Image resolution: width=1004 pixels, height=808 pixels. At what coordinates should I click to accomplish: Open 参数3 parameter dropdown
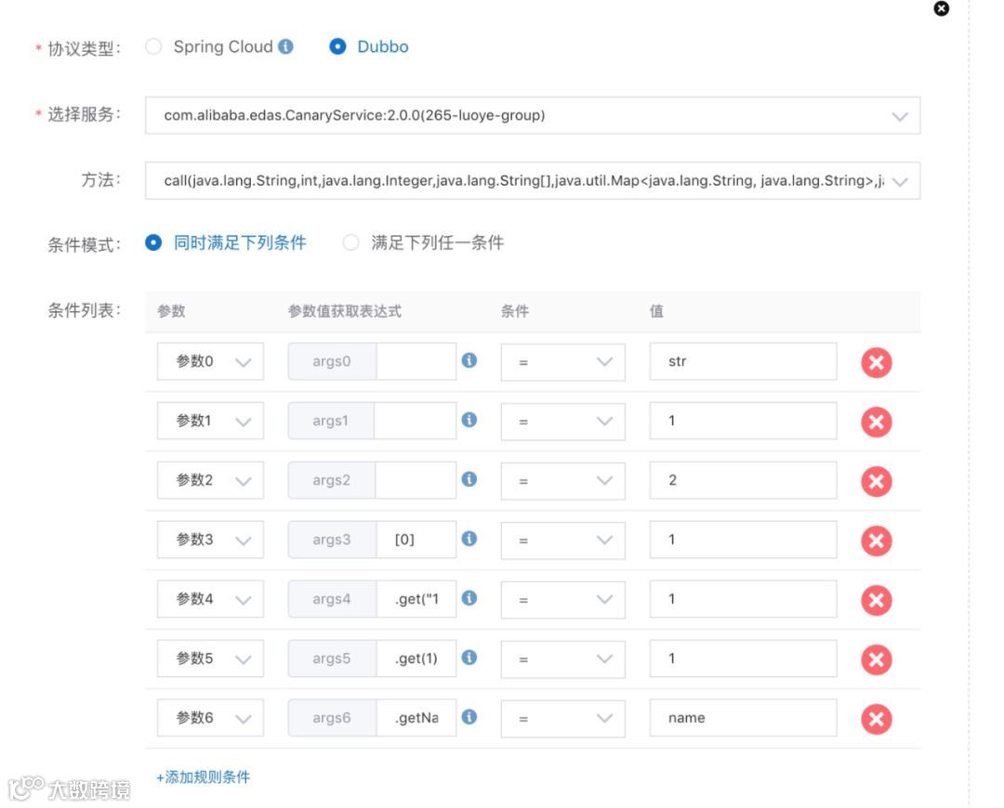[211, 541]
